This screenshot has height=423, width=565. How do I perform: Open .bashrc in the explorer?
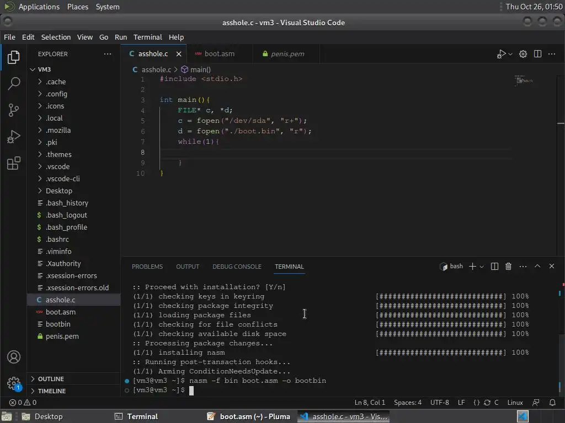tap(73, 239)
